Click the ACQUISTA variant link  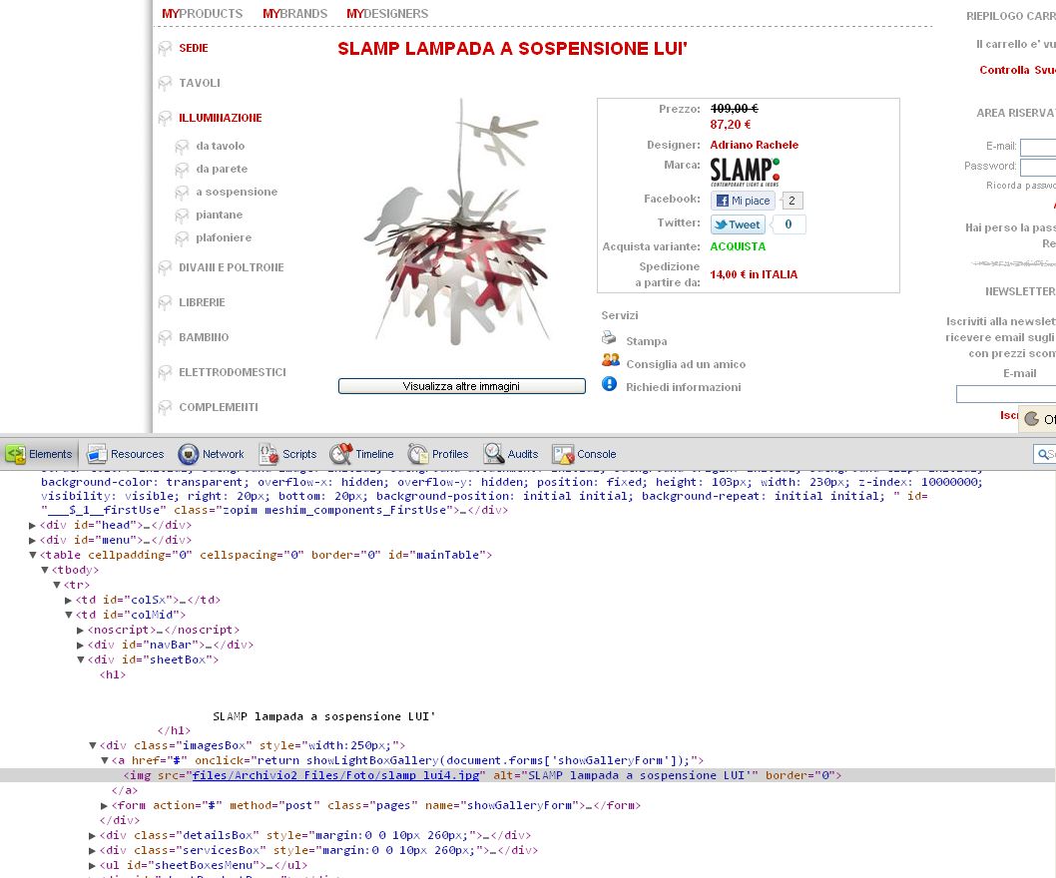point(738,246)
